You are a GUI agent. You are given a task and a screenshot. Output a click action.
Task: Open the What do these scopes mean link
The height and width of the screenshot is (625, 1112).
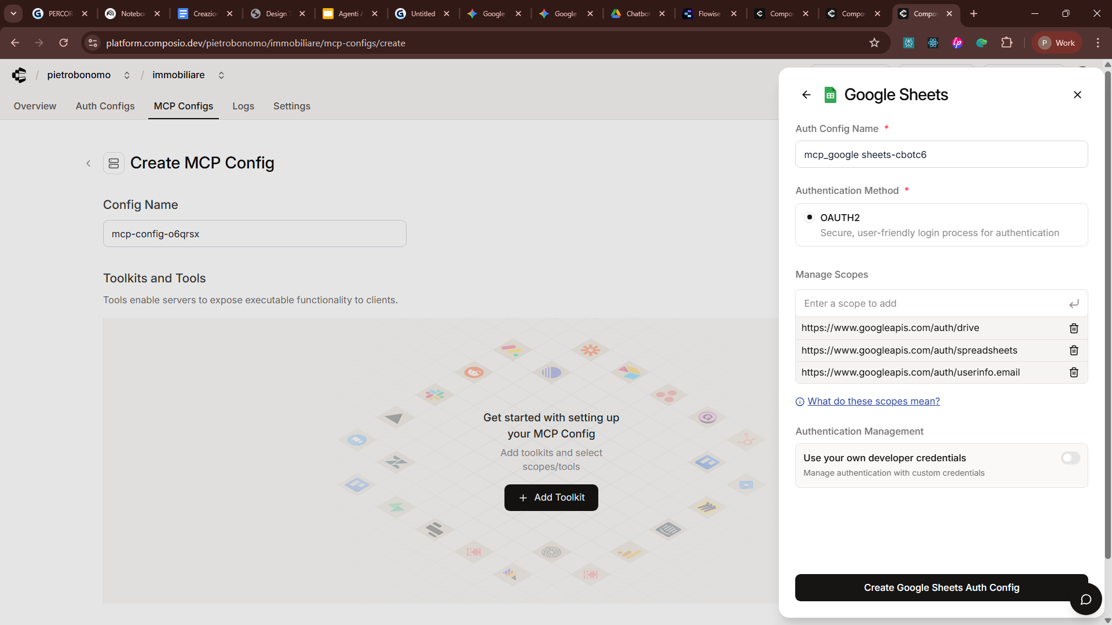point(873,401)
